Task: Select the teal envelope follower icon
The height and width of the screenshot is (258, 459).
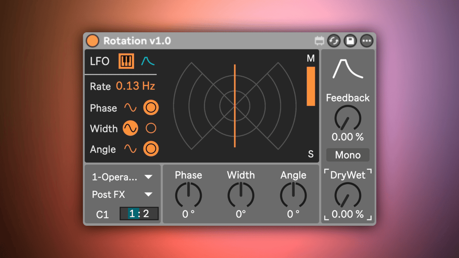Action: click(x=147, y=61)
